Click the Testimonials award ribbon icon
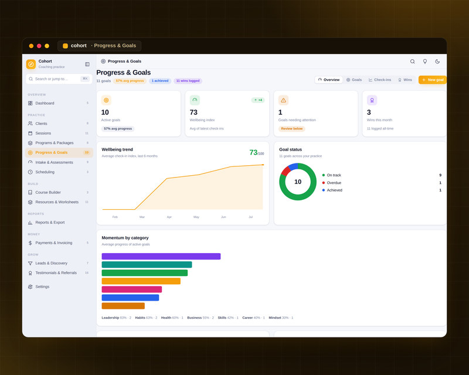Viewport: 469px width, 375px height. coord(30,272)
